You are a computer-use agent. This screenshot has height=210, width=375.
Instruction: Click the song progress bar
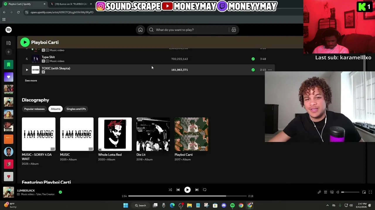(187, 196)
